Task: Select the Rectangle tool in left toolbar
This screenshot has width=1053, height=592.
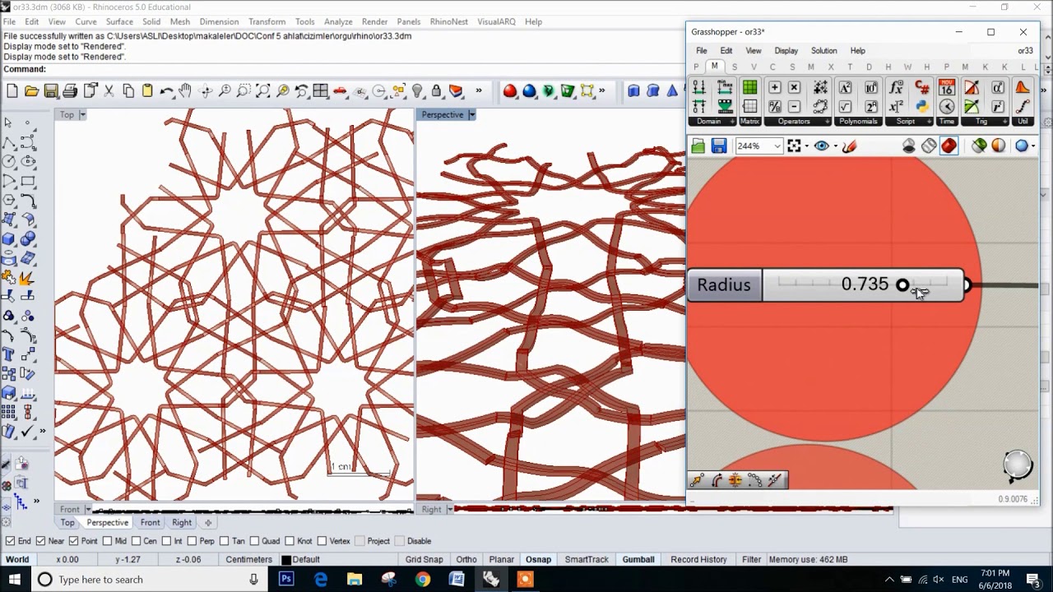Action: pyautogui.click(x=28, y=181)
